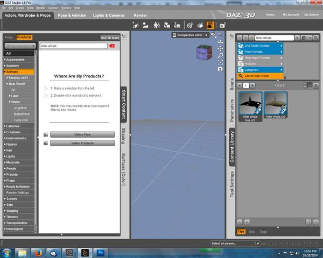Toggle the Products view in Smart Content
Image resolution: width=323 pixels, height=258 pixels.
[24, 37]
